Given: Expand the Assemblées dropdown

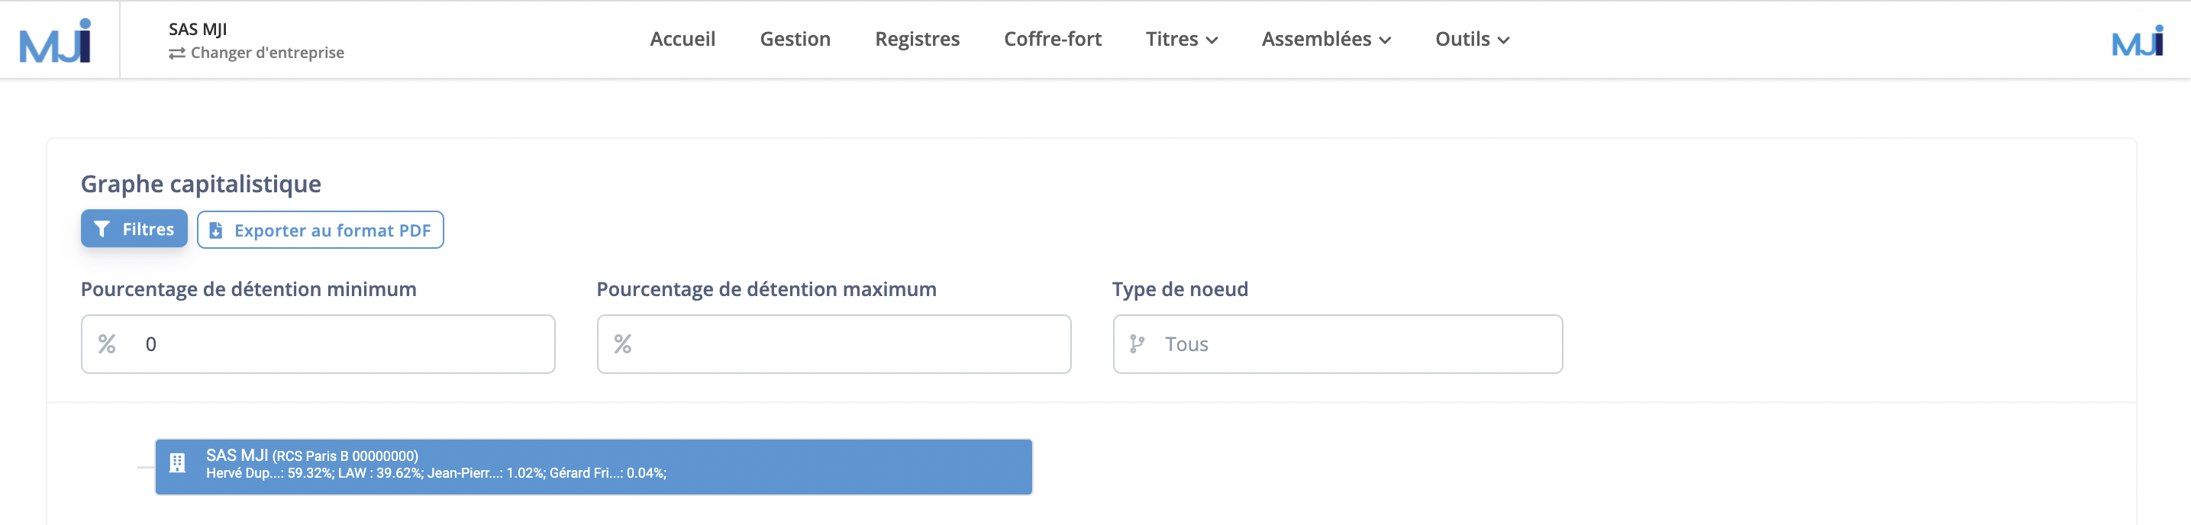Looking at the screenshot, I should [1325, 39].
